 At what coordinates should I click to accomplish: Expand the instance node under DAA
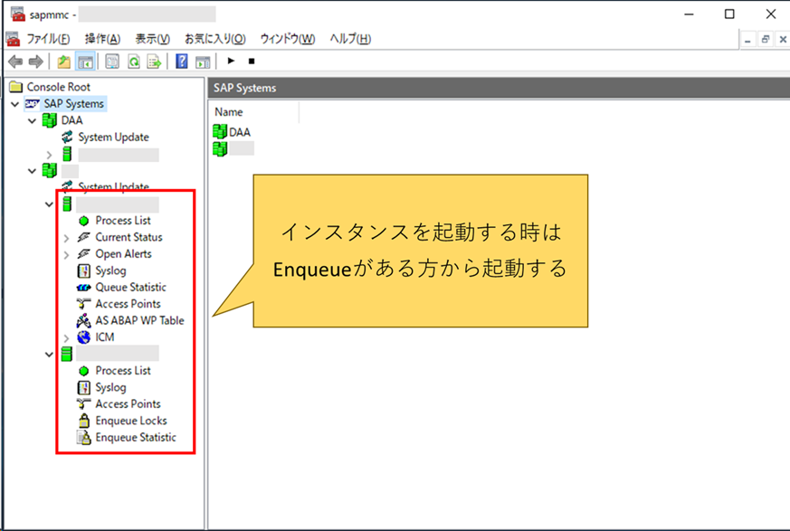coord(50,155)
